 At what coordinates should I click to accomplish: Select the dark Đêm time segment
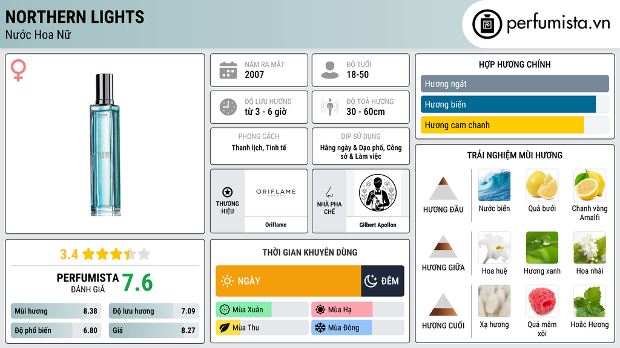383,281
